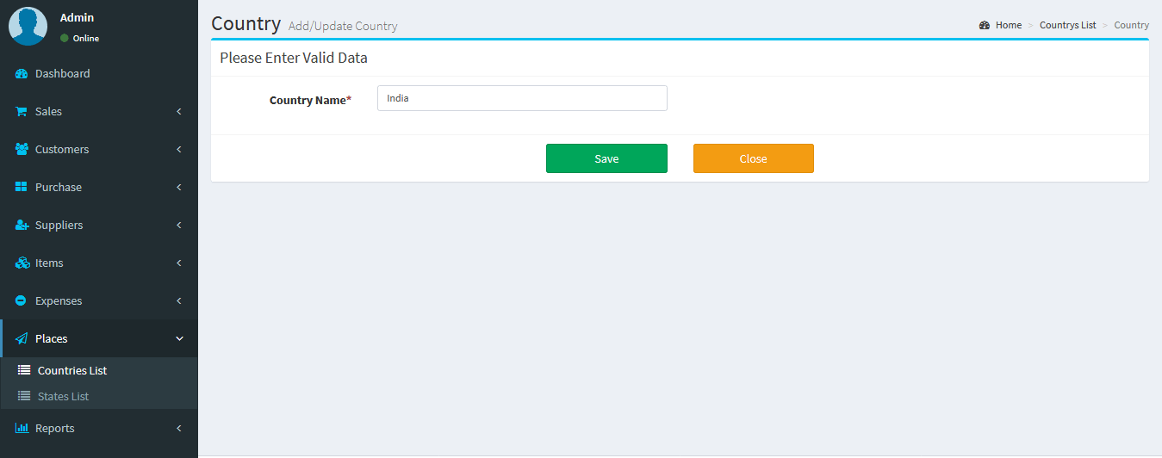
Task: Click the Purchase grid icon
Action: click(x=22, y=187)
